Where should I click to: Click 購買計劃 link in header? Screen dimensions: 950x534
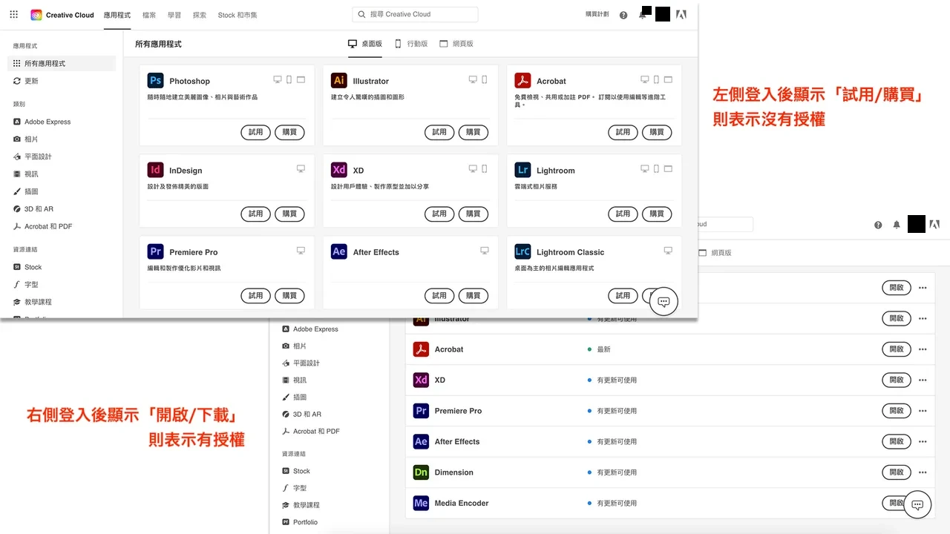point(597,15)
